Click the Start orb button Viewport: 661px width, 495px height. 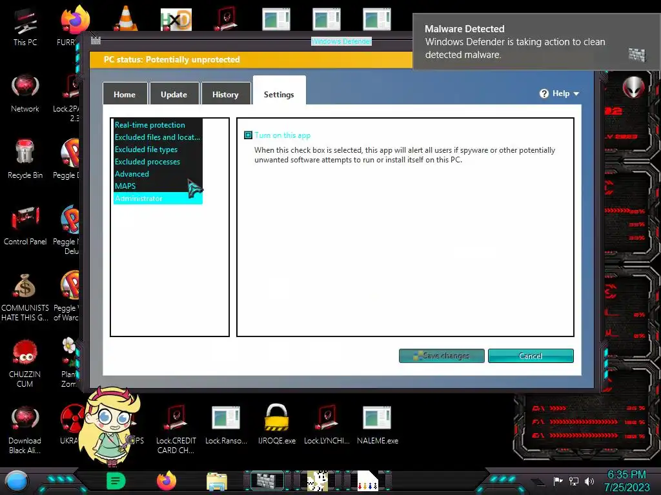17,481
